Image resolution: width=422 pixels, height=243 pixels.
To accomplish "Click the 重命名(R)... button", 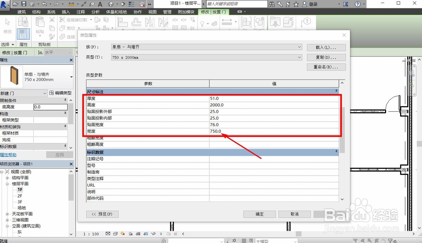I will [326, 67].
